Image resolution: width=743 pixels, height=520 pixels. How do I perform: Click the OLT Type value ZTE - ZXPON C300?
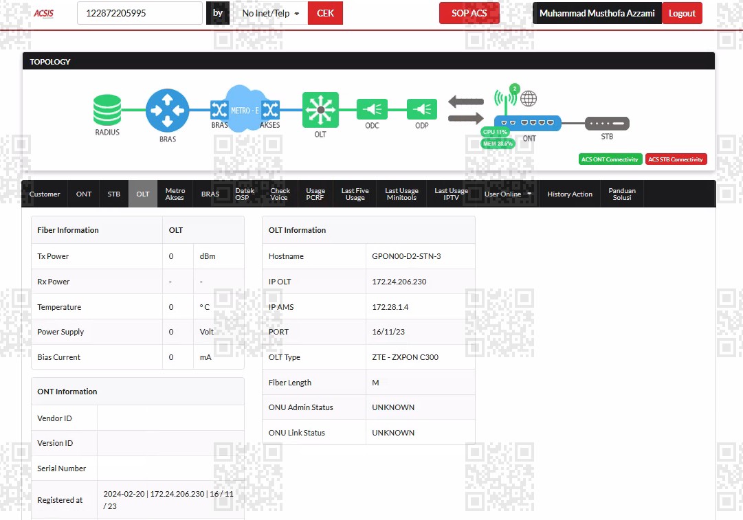(405, 357)
